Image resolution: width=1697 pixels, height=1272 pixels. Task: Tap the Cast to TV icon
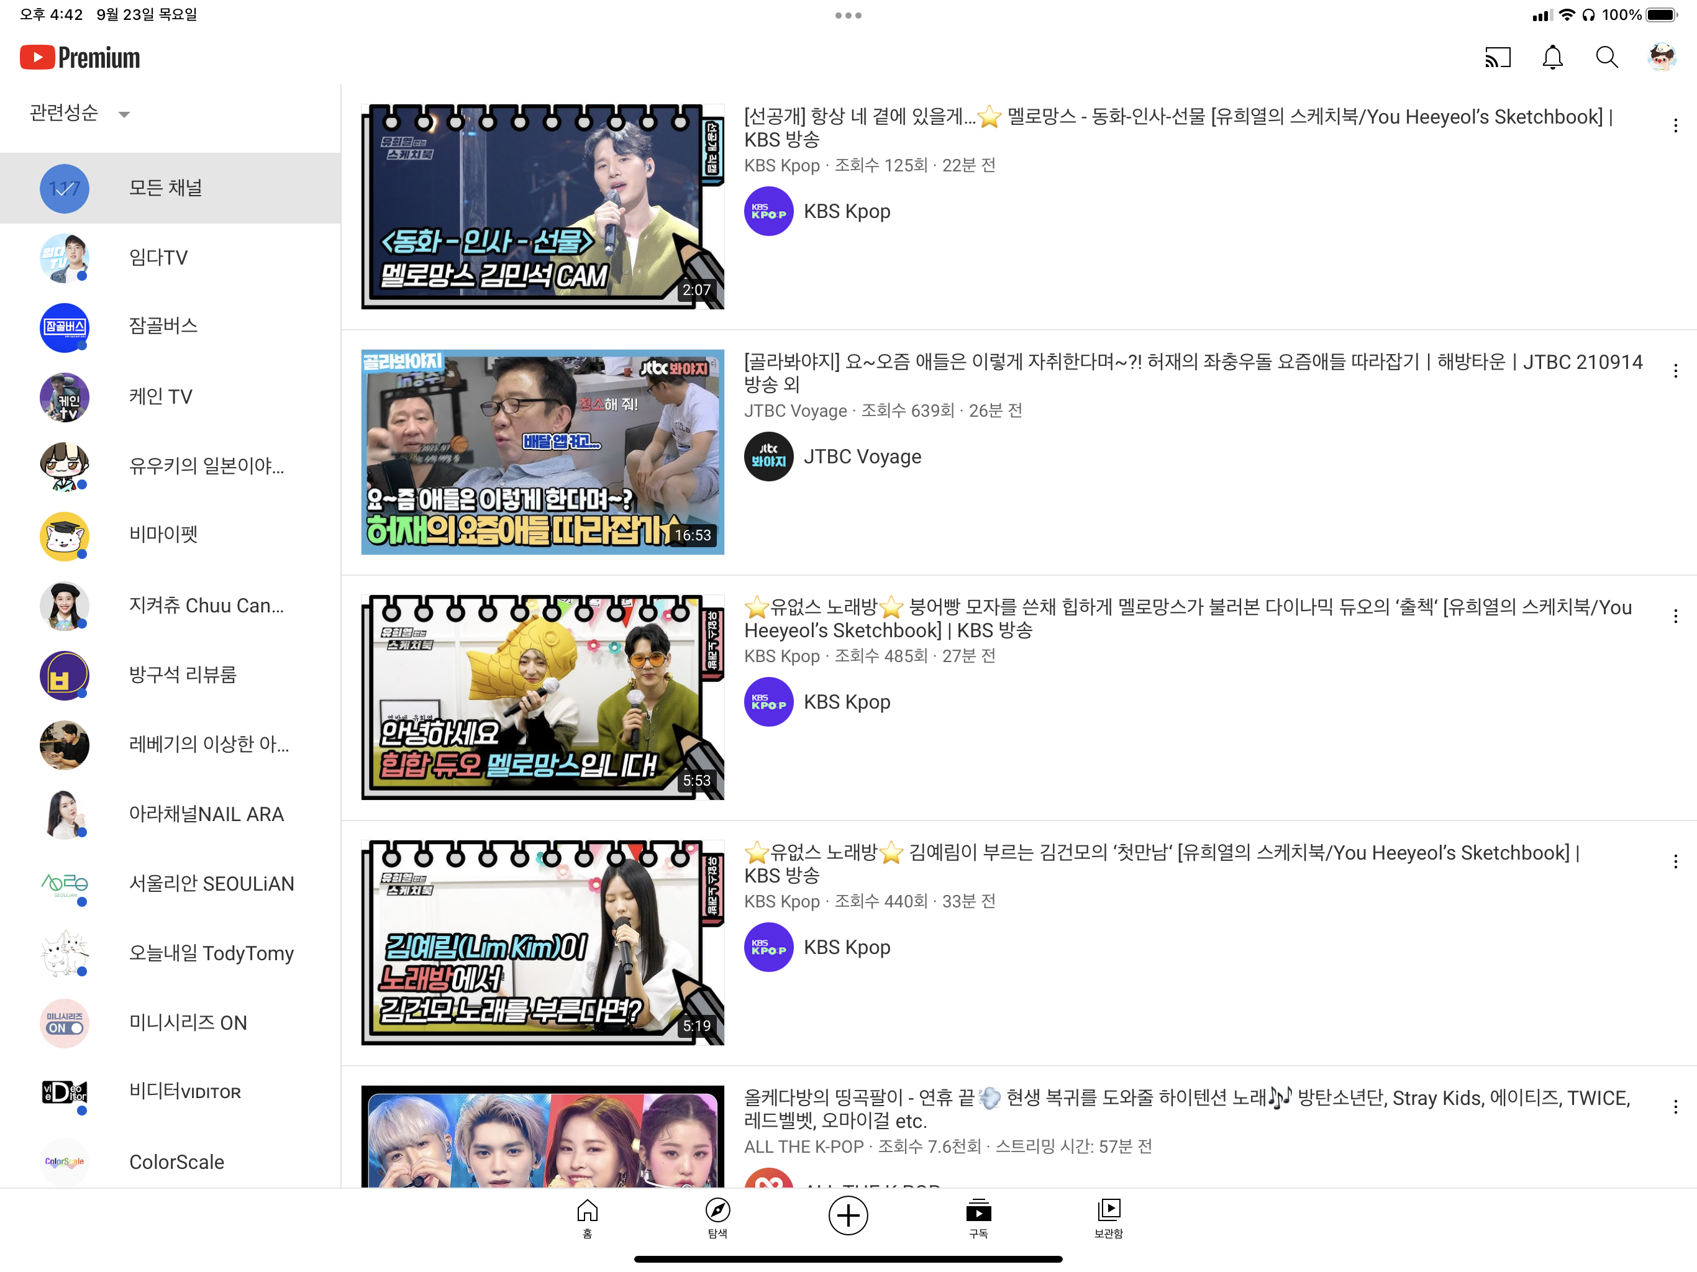click(x=1497, y=58)
